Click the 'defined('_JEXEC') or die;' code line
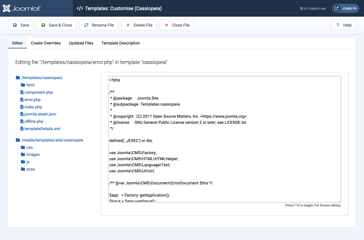Image resolution: width=364 pixels, height=240 pixels. point(131,140)
